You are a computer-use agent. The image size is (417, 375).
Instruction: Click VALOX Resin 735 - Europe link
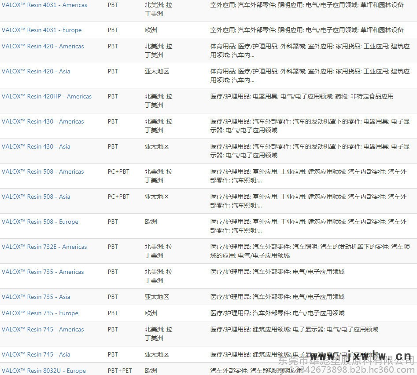(40, 313)
